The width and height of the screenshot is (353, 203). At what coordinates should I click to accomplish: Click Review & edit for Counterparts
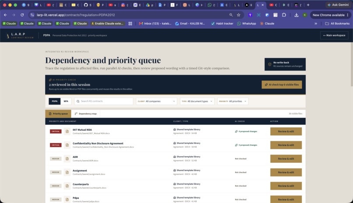[286, 186]
